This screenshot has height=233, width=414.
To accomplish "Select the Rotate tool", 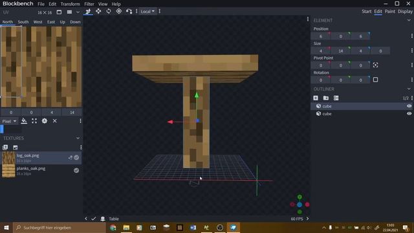I will pos(109,12).
